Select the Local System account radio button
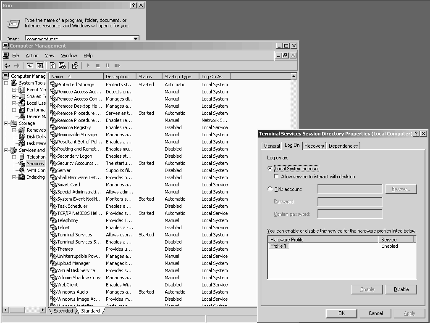The width and height of the screenshot is (430, 323). (270, 168)
